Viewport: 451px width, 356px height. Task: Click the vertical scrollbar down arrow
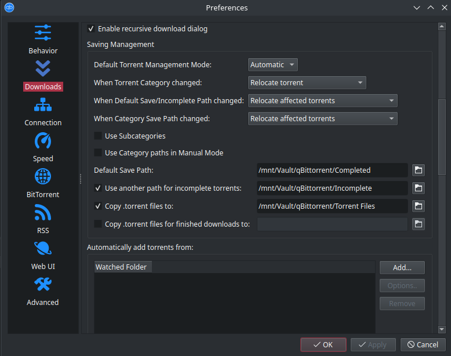(x=442, y=329)
